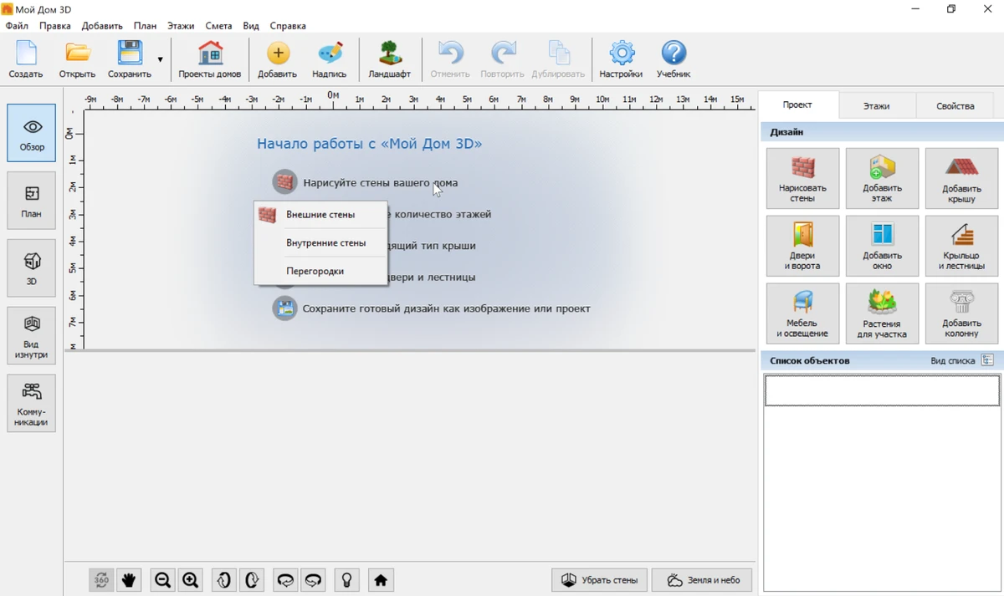Open the Добавить menu bar item
The width and height of the screenshot is (1004, 596).
[x=102, y=26]
